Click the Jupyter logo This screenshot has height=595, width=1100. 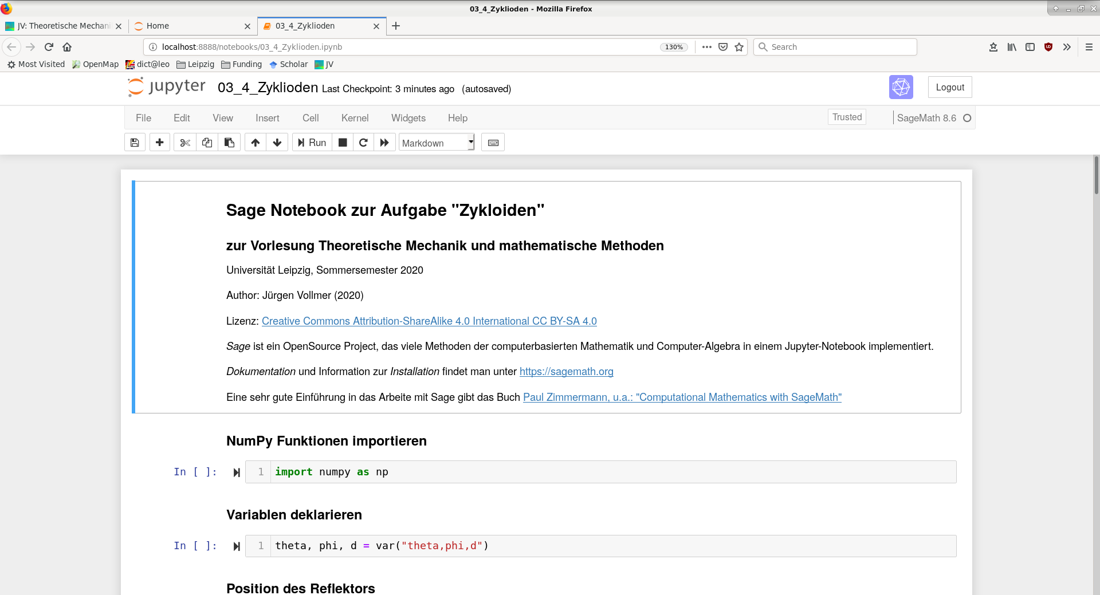pos(166,87)
